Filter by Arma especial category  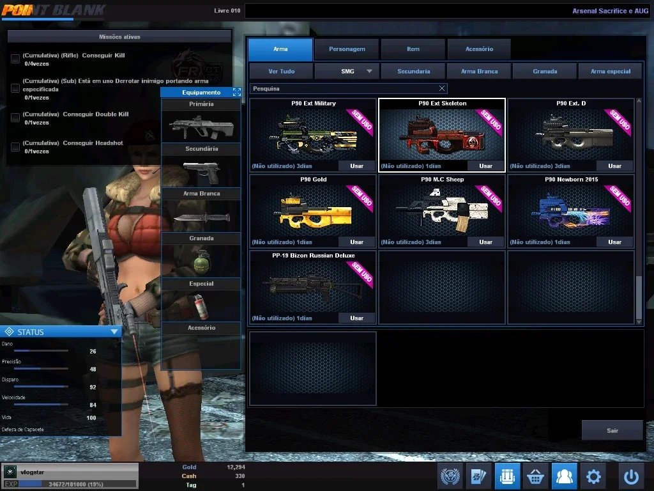611,72
